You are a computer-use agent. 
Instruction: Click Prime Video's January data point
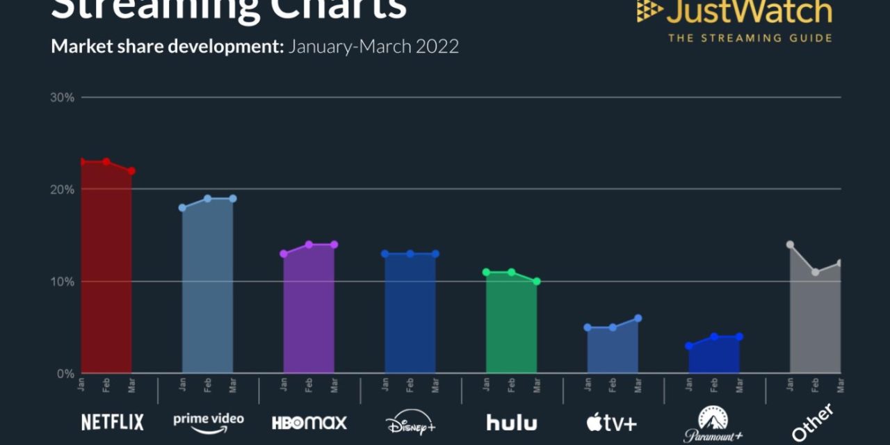point(182,208)
